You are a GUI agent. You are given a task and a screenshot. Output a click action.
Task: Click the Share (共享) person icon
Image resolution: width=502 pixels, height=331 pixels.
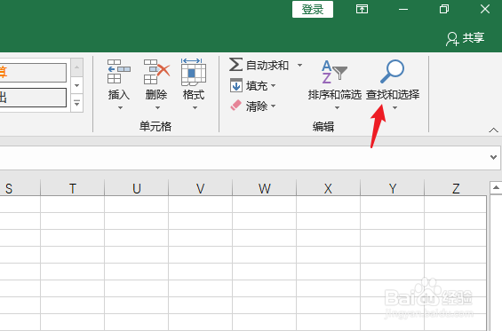[x=452, y=39]
